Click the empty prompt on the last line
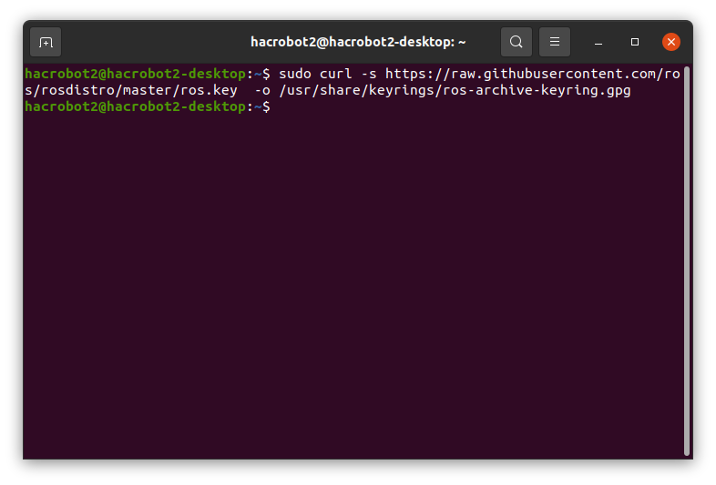Image resolution: width=716 pixels, height=485 pixels. [148, 106]
